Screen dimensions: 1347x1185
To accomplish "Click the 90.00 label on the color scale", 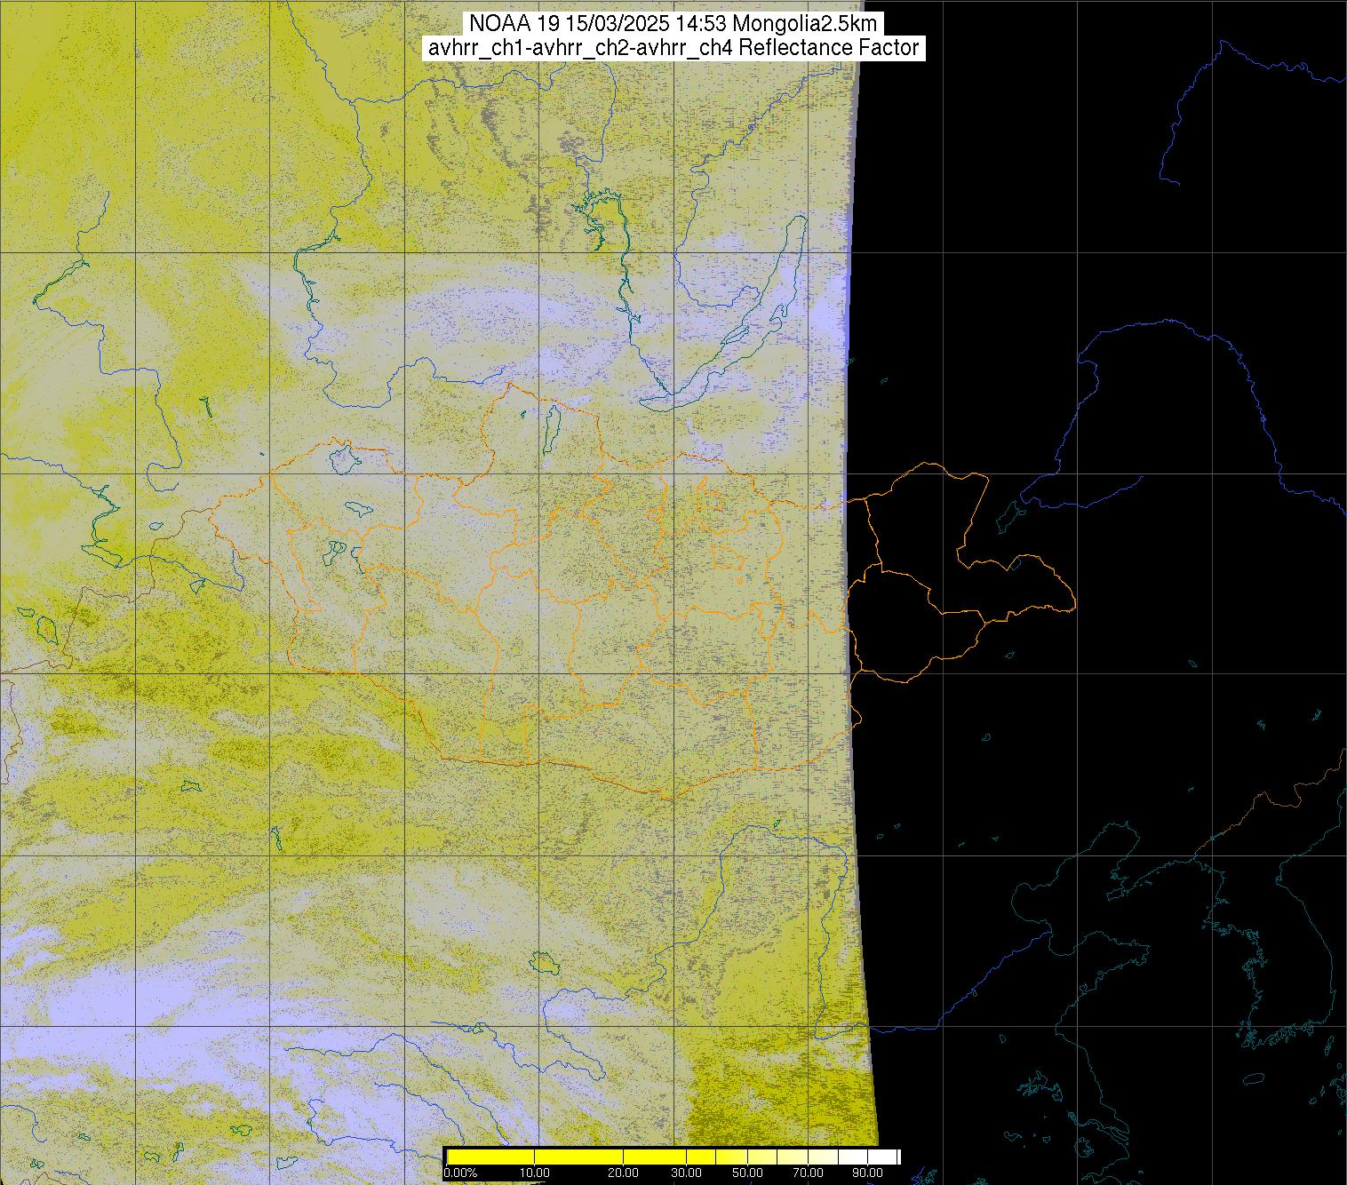I will (x=867, y=1173).
